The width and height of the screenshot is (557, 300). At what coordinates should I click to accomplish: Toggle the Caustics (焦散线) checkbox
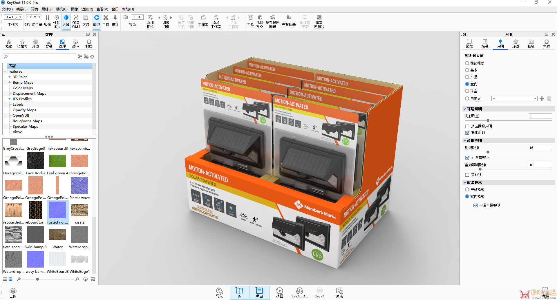(x=467, y=175)
